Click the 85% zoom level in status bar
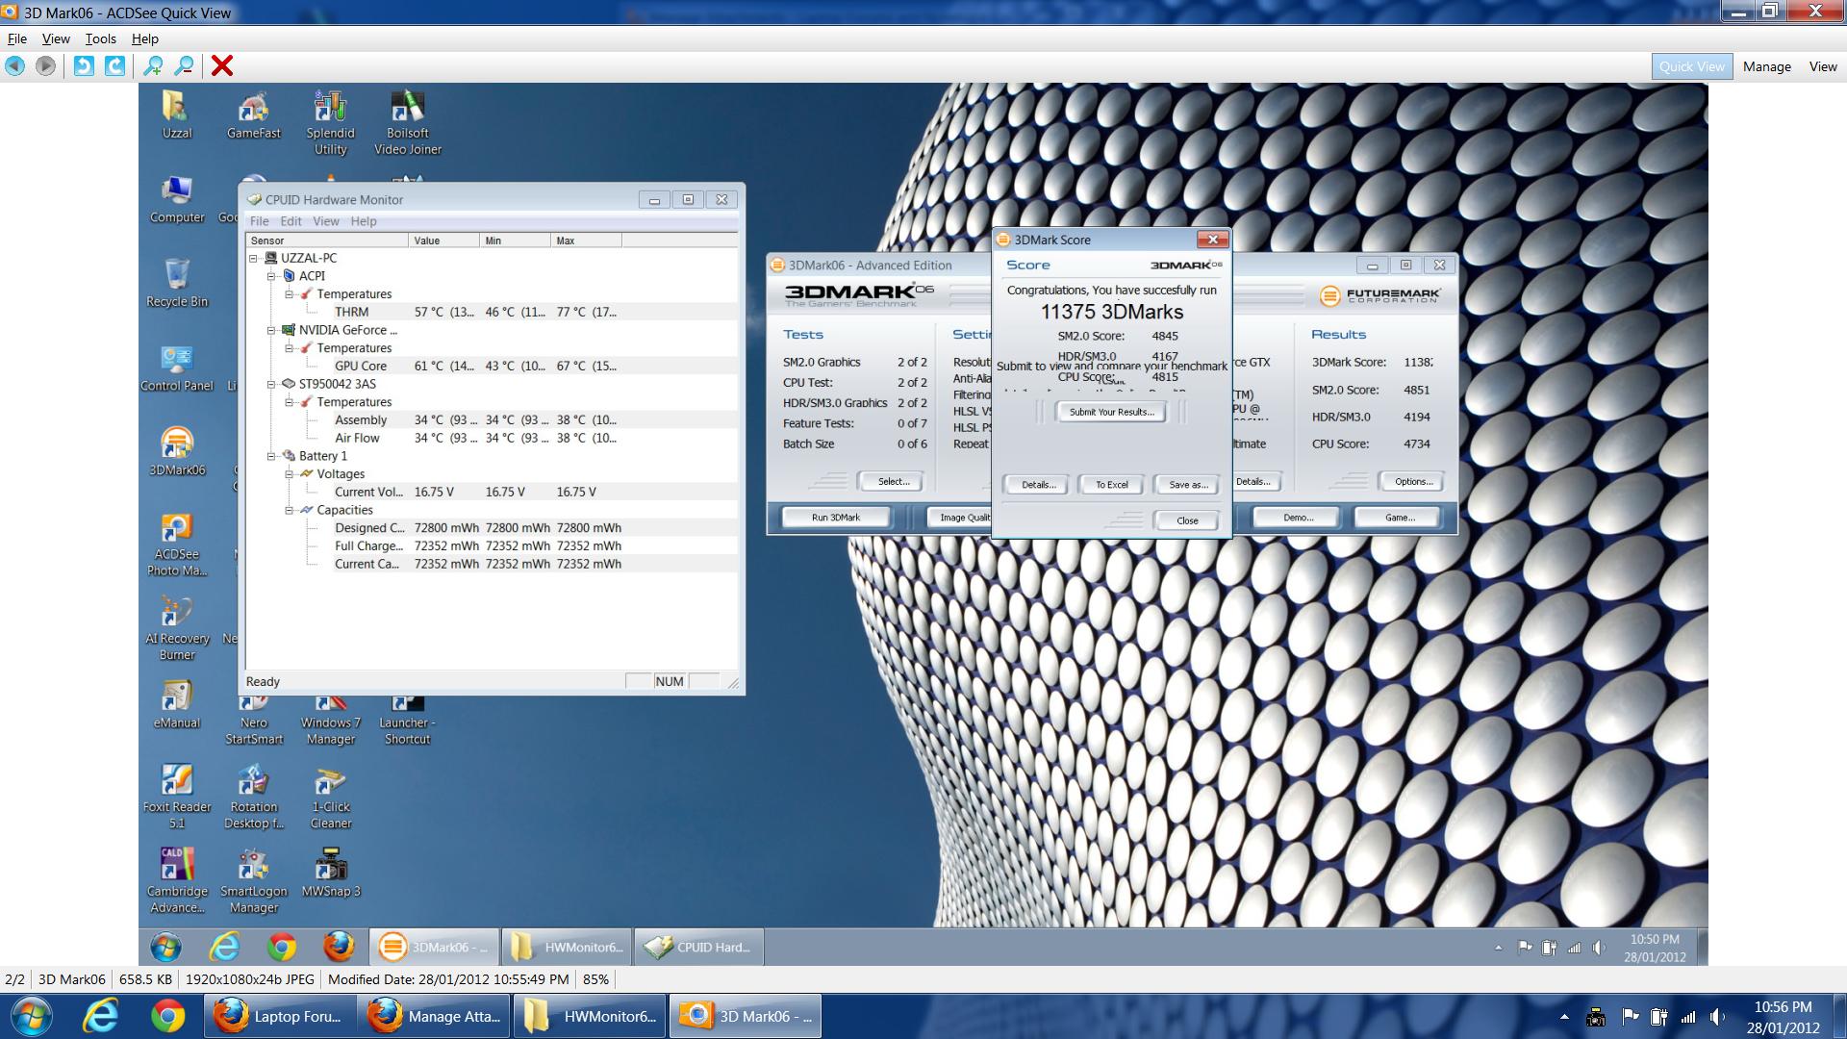Viewport: 1847px width, 1039px height. click(x=595, y=979)
